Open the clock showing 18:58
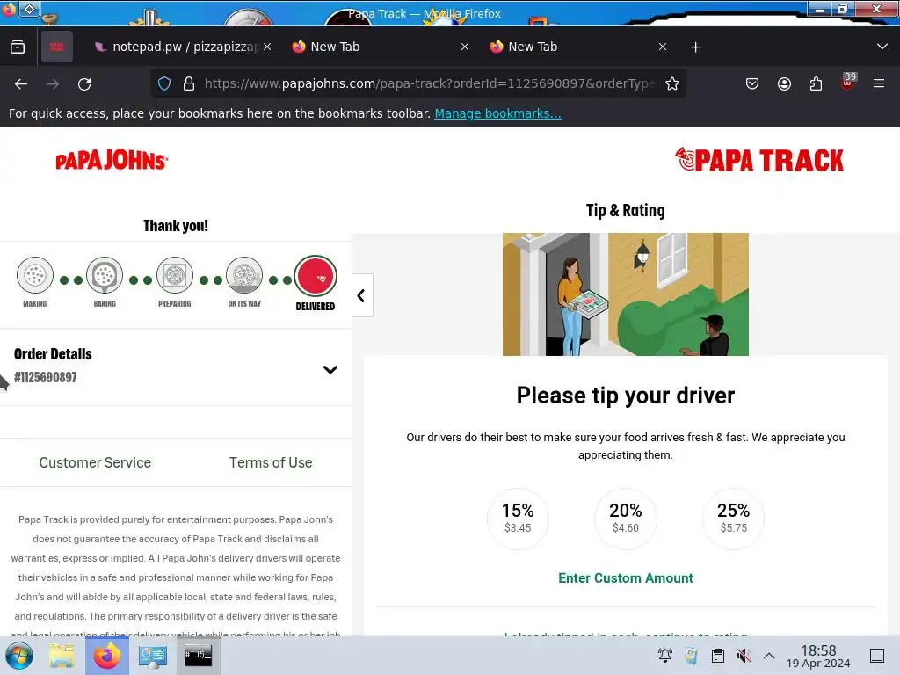Screen dimensions: 900x675 818,656
